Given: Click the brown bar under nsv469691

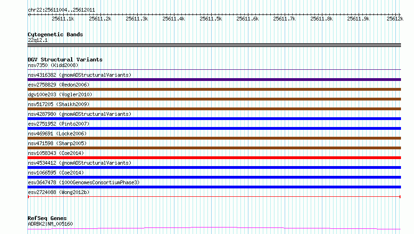Looking at the screenshot, I should coord(214,138).
